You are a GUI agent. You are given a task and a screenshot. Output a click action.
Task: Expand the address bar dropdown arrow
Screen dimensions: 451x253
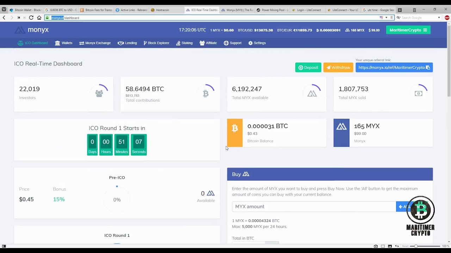pyautogui.click(x=386, y=18)
